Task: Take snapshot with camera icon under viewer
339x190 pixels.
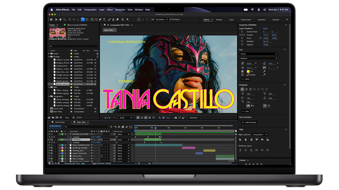Action: coord(175,118)
